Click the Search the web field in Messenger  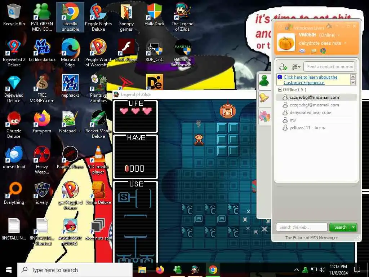(x=302, y=227)
